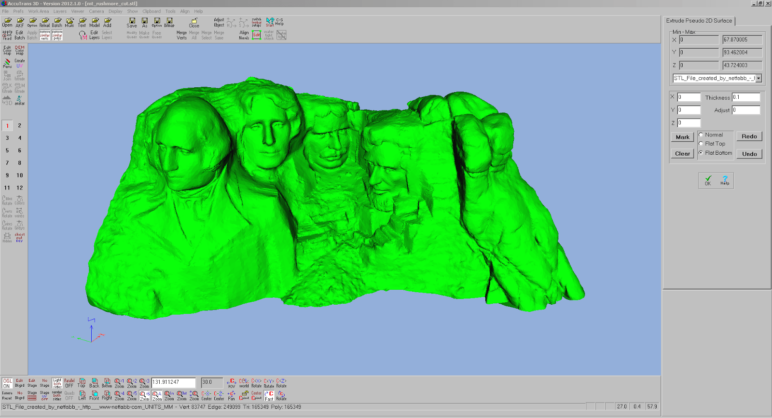Toggle the OGL ON switch
Image resolution: width=772 pixels, height=418 pixels.
tap(7, 383)
